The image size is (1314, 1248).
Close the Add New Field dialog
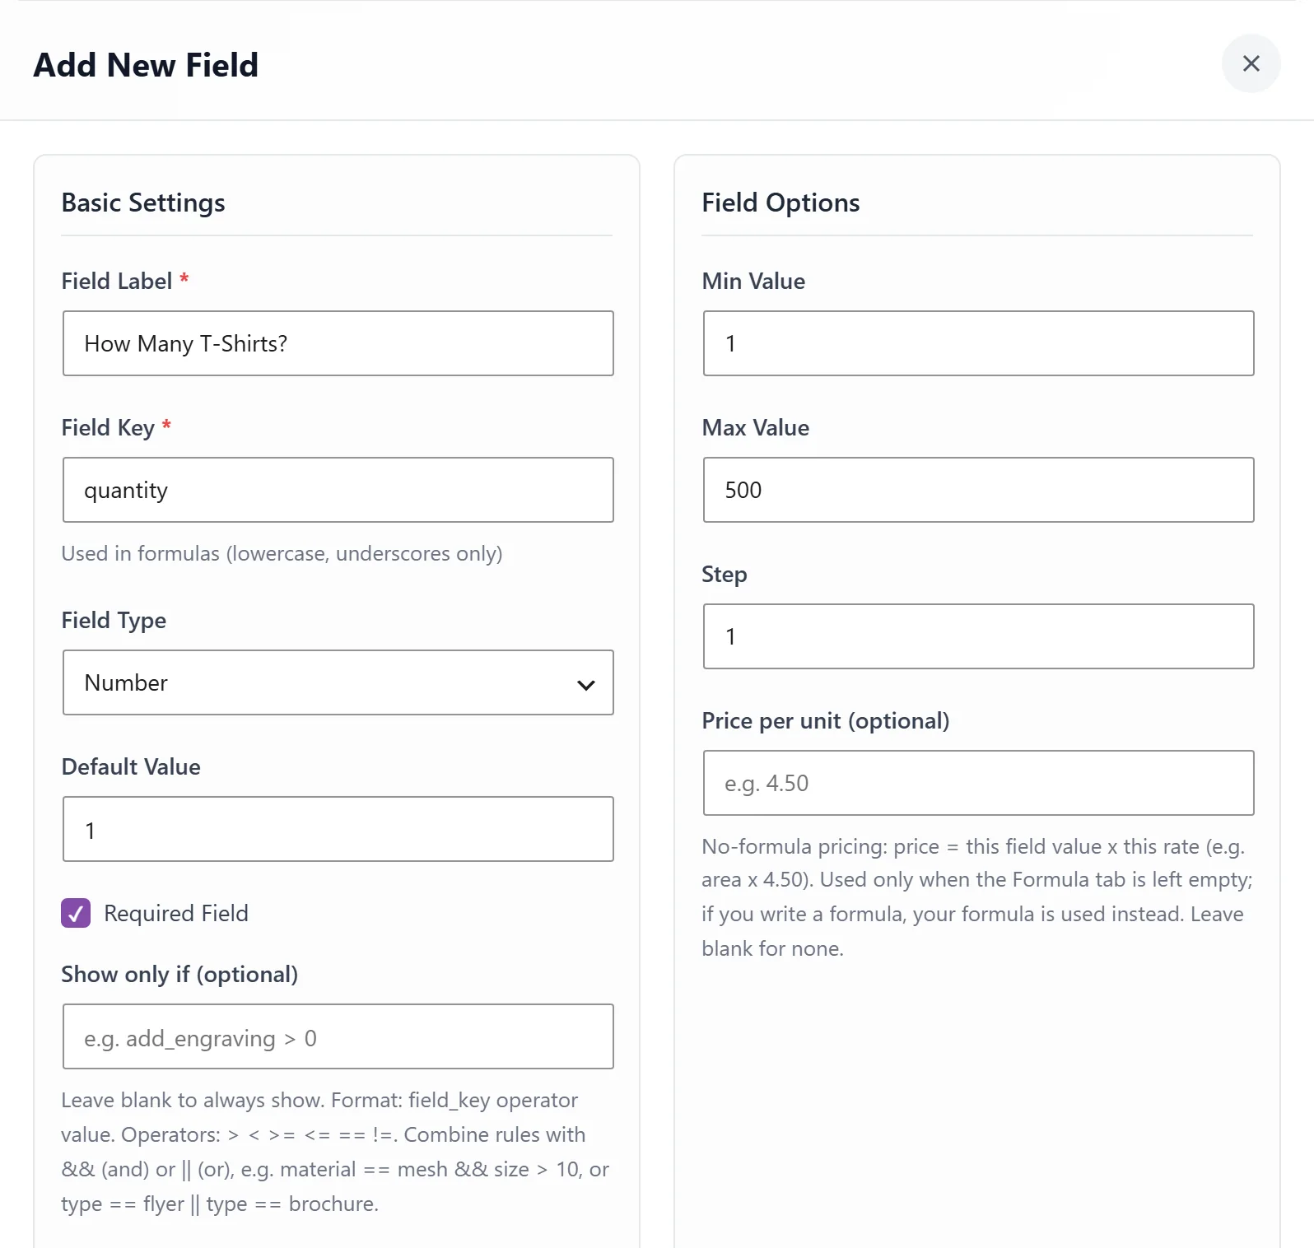(x=1251, y=63)
